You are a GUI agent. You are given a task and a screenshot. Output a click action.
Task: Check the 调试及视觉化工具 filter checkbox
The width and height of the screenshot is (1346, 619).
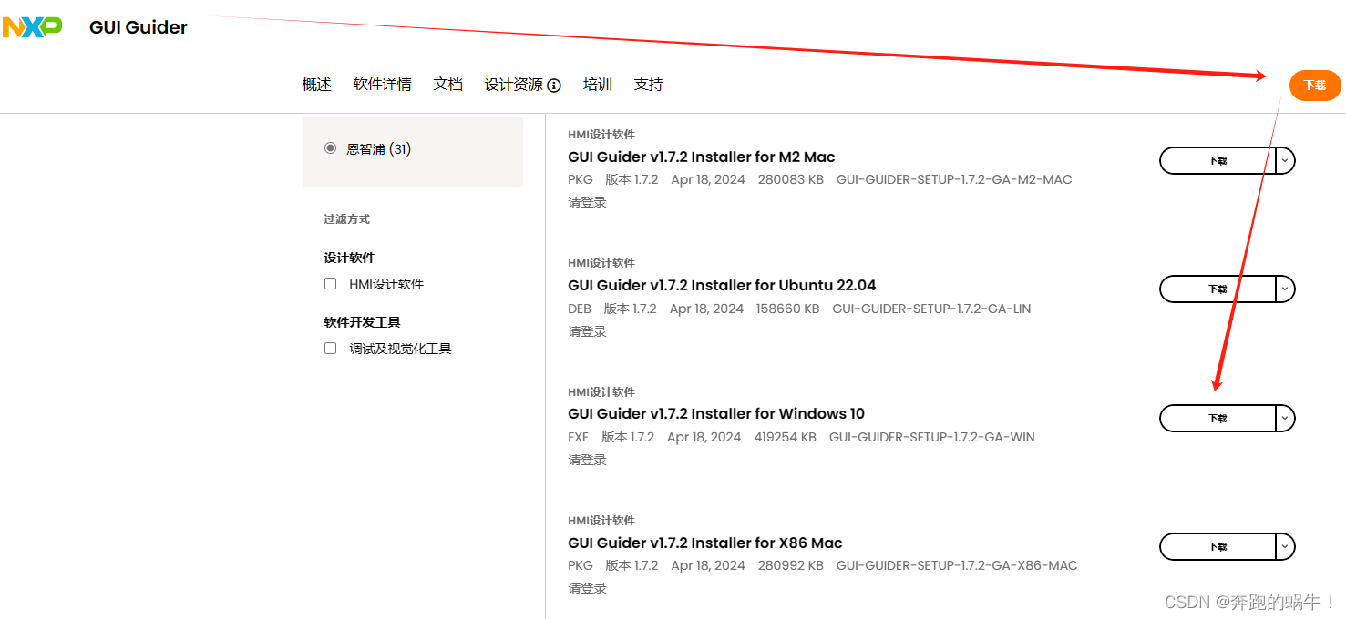(330, 348)
